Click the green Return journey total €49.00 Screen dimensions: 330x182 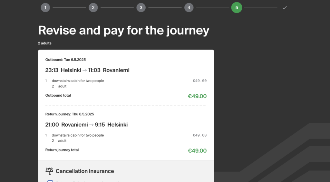tap(197, 151)
